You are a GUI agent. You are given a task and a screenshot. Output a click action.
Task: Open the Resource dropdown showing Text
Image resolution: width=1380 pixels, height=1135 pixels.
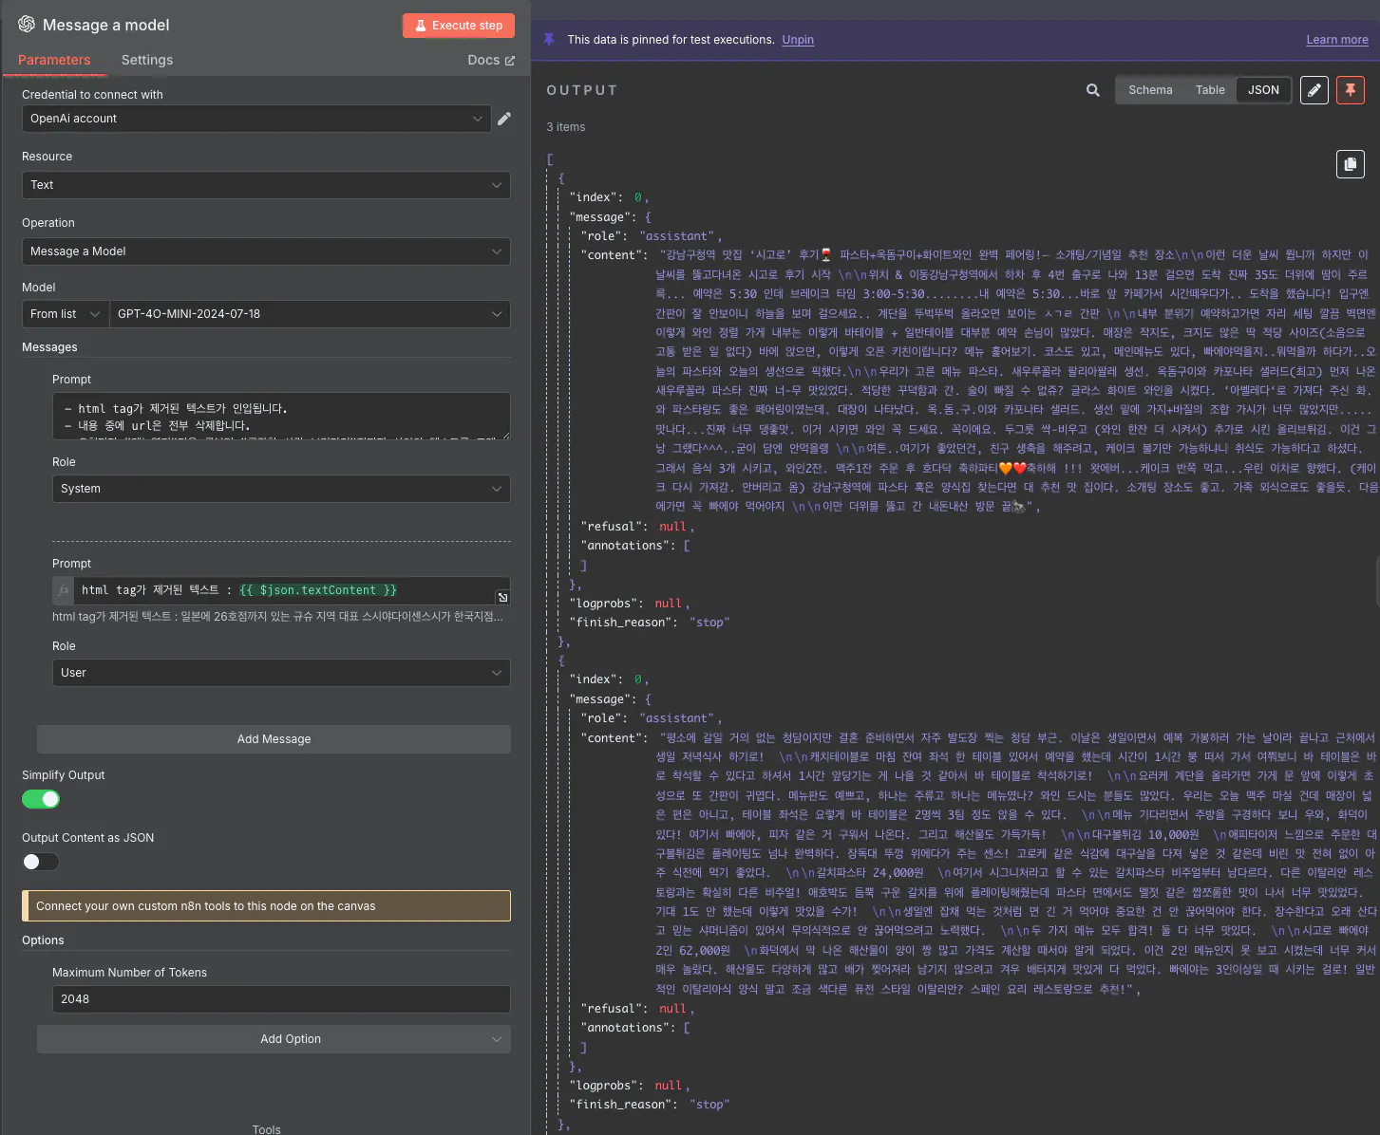266,185
